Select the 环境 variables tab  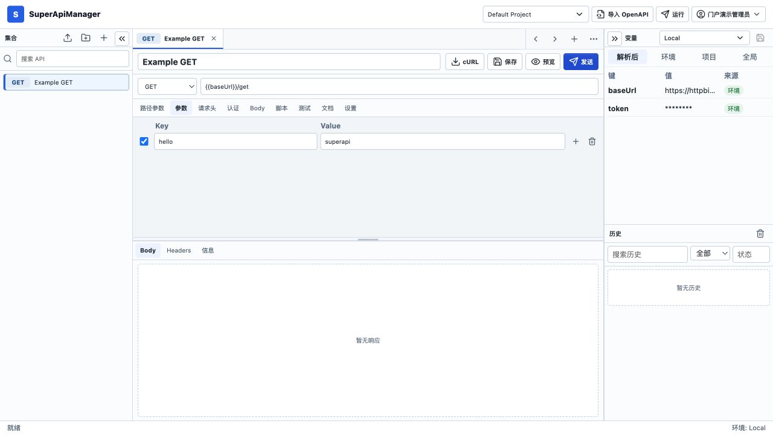[x=669, y=57]
